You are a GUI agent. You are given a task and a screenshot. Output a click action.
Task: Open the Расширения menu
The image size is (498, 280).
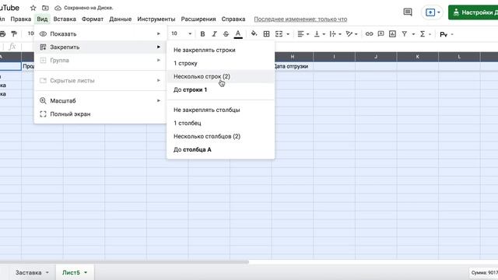198,19
